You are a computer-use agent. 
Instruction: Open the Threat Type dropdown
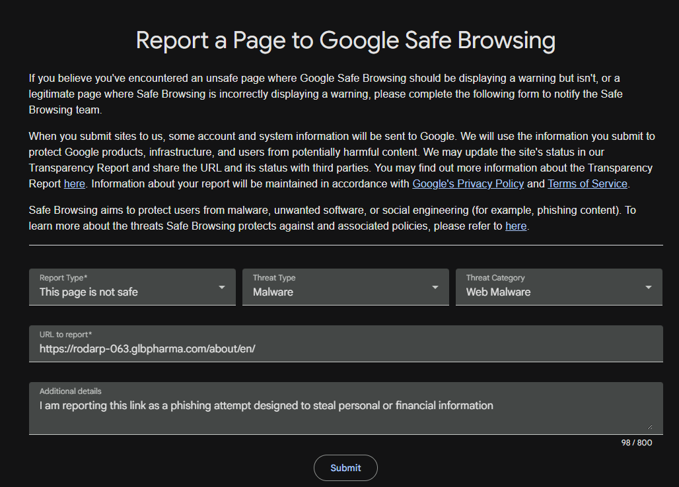(x=345, y=287)
